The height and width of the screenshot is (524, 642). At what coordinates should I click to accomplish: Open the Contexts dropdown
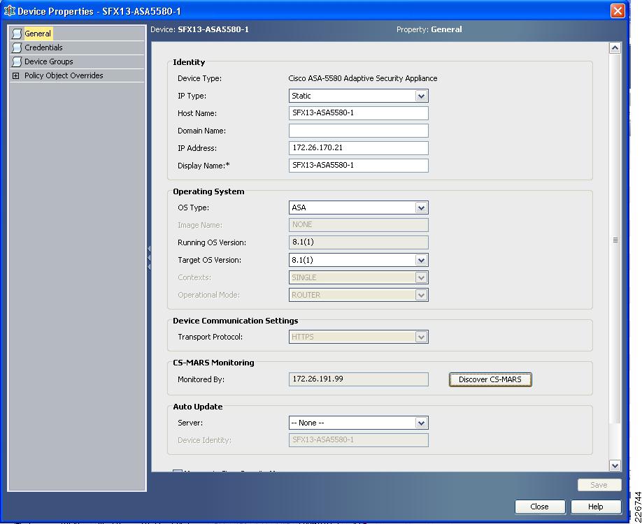click(x=421, y=278)
